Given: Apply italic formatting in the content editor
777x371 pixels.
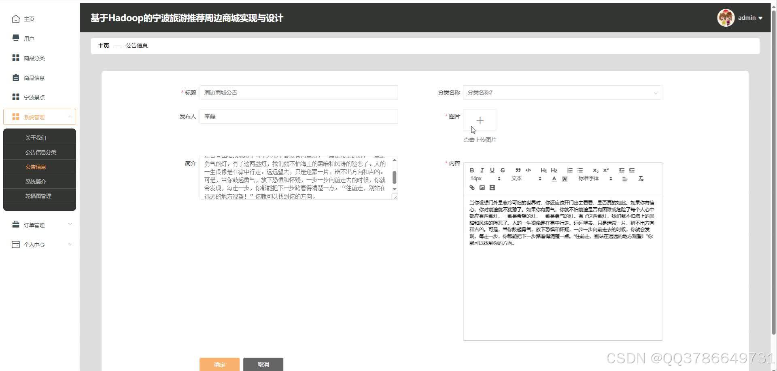Looking at the screenshot, I should tap(482, 171).
